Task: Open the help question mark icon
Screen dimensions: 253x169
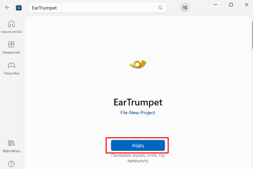Action: [x=11, y=164]
